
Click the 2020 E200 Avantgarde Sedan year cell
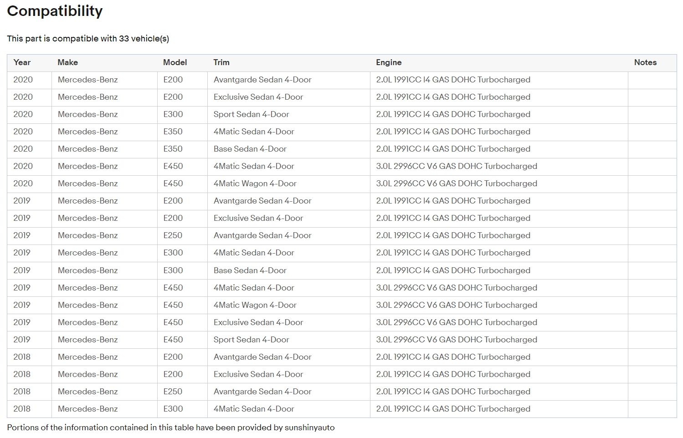pos(23,80)
